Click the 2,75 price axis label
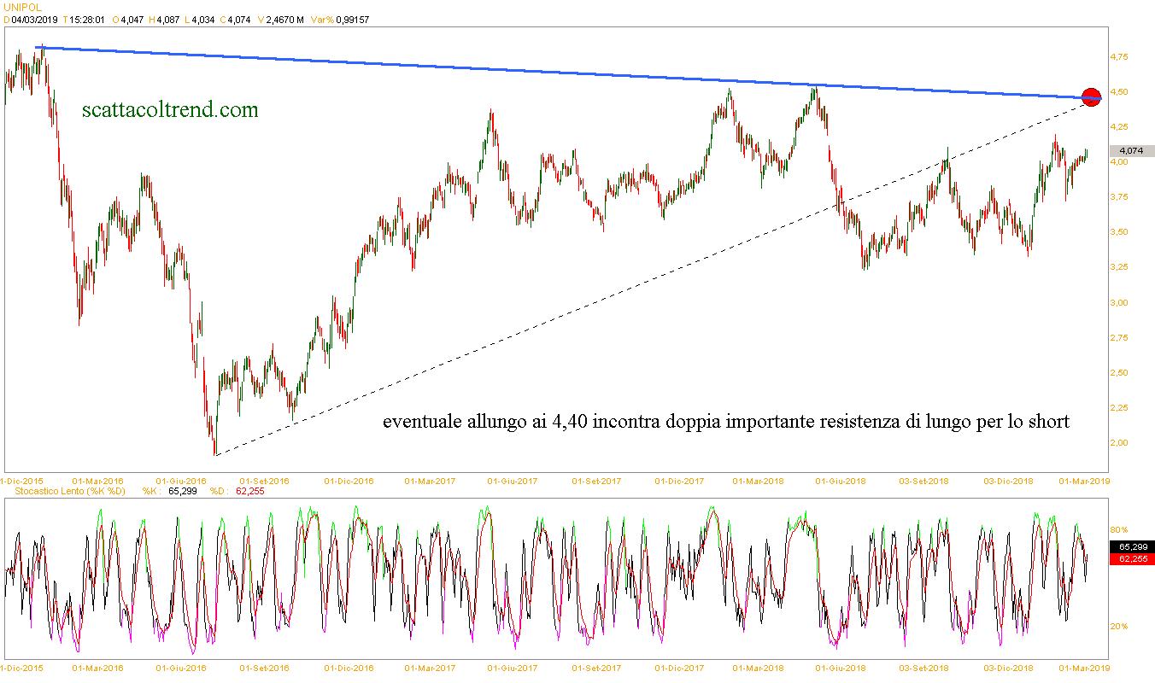The height and width of the screenshot is (683, 1155). (1119, 338)
